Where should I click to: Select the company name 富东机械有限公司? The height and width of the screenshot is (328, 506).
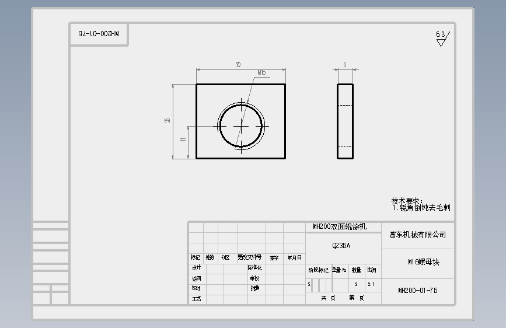(417, 235)
